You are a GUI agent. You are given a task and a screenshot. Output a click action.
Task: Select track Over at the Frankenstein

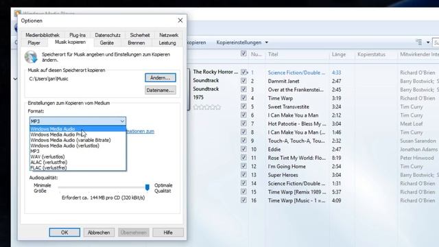click(x=296, y=90)
